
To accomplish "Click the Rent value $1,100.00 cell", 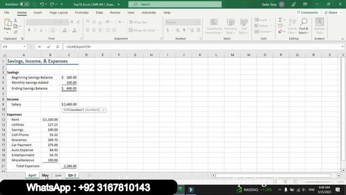I will (x=50, y=120).
